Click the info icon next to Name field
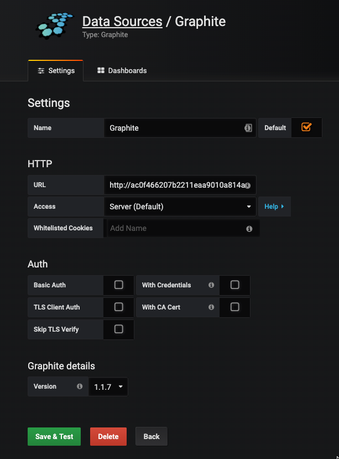This screenshot has width=339, height=459. point(247,127)
